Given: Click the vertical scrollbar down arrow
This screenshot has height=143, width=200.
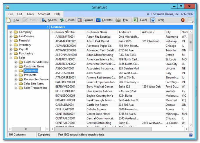Looking at the screenshot, I should coord(190,125).
